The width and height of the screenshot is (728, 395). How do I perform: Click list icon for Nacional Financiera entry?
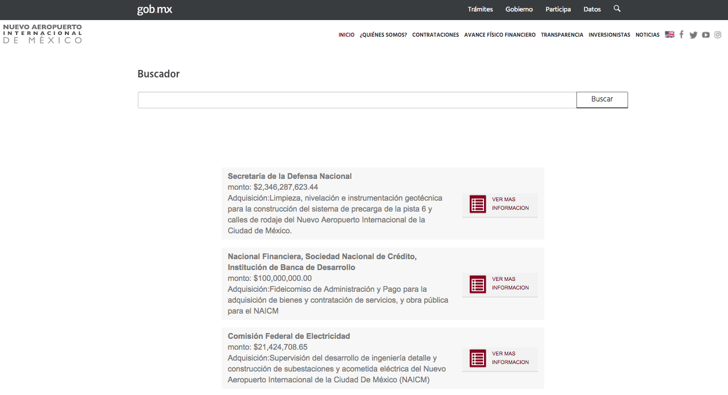click(478, 284)
